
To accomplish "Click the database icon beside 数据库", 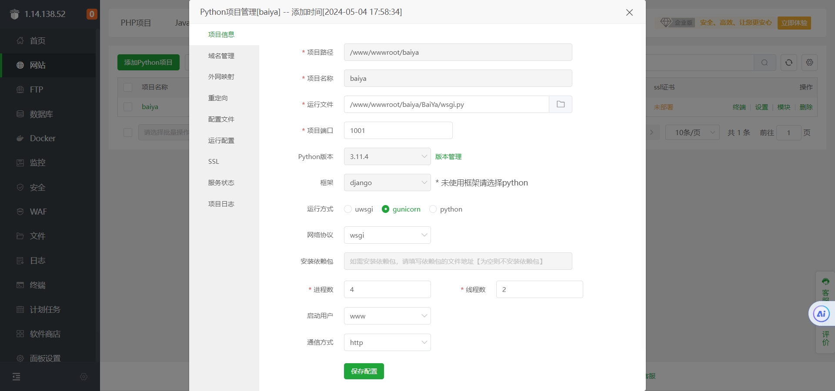I will (20, 114).
